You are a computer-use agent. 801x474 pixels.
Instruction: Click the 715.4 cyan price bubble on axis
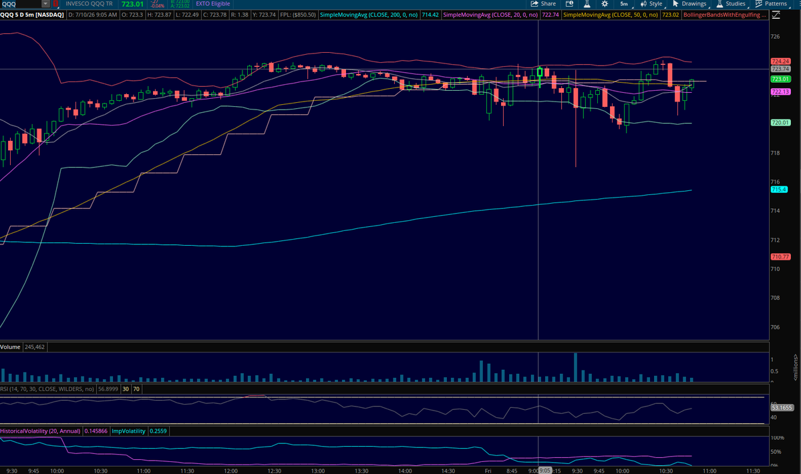[x=779, y=190]
